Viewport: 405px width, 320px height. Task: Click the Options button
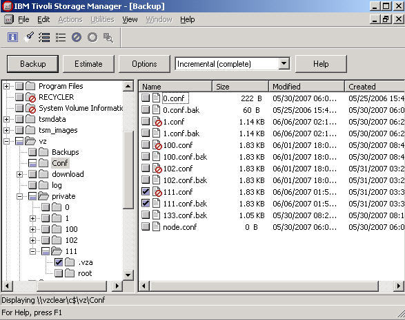pyautogui.click(x=144, y=64)
